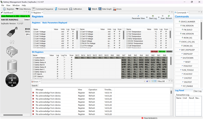Toggle Log checkbox for Cell 1 Voltage
Screen dimensions: 203x119
tap(68, 31)
